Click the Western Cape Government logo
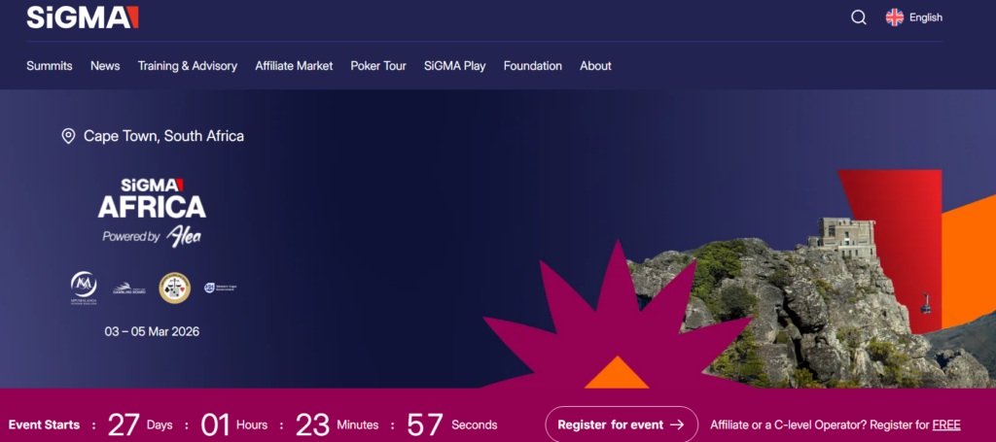Screen dimensions: 996x442 [221, 287]
